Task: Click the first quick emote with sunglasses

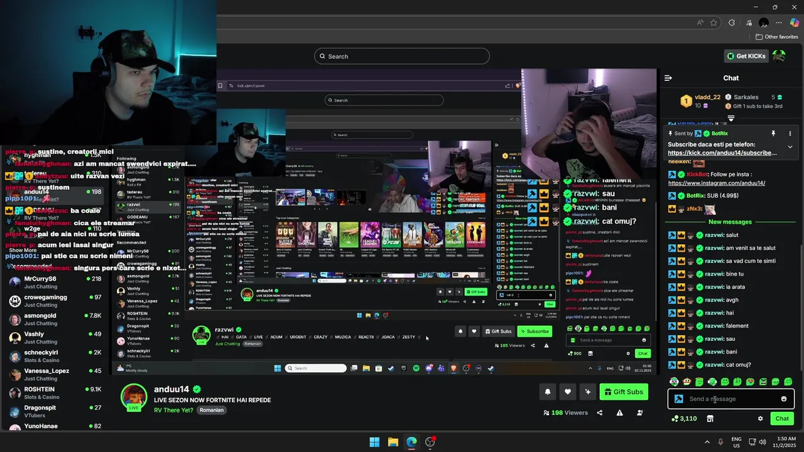Action: tap(674, 382)
